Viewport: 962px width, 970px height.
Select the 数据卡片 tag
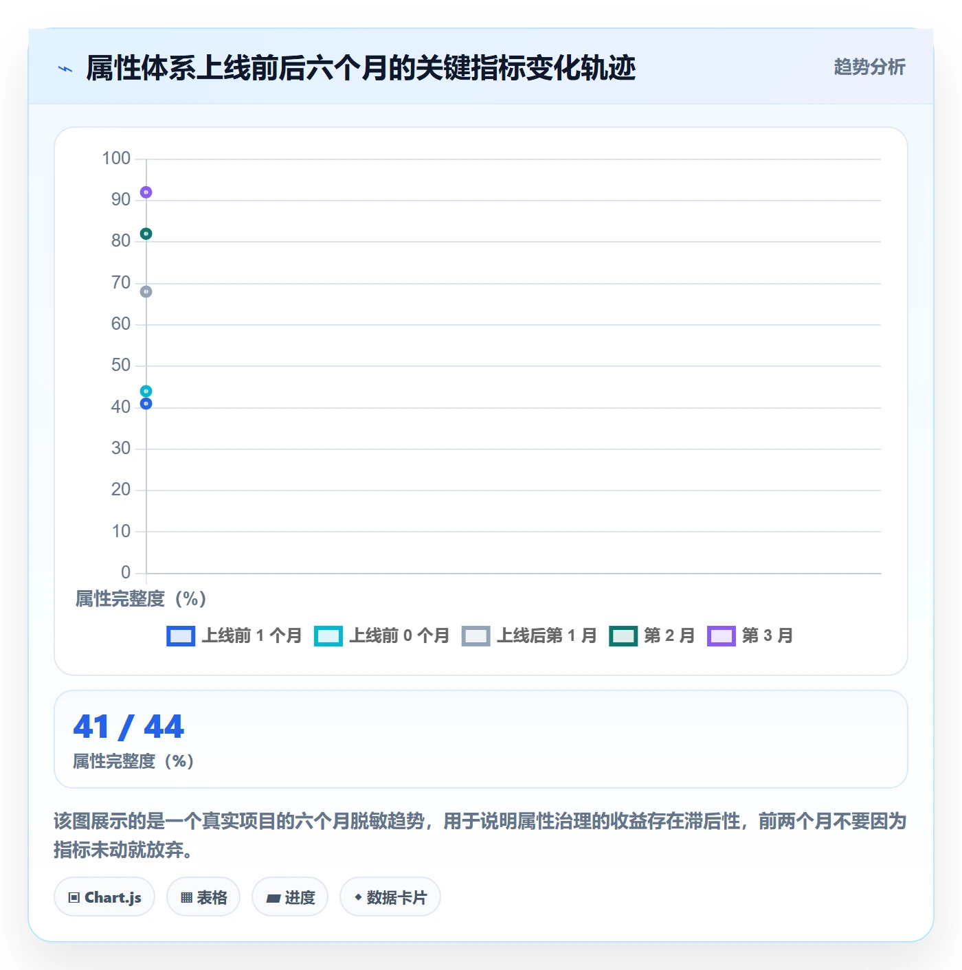coord(390,897)
